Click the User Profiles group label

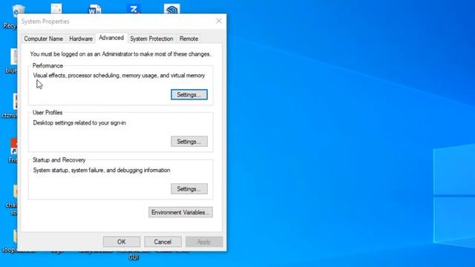point(47,112)
